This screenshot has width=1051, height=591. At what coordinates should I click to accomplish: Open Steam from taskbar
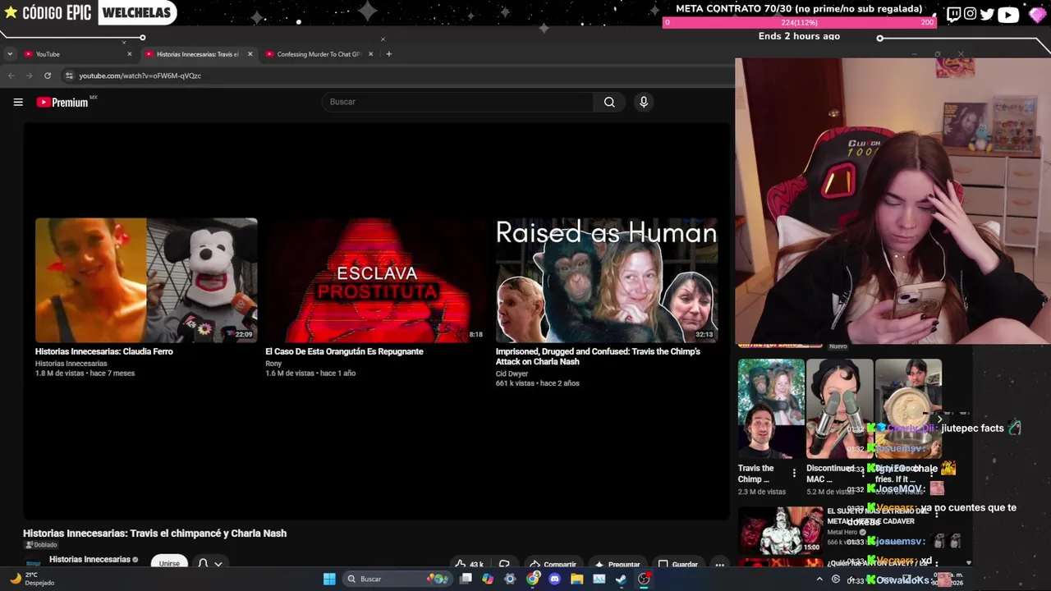click(x=622, y=579)
